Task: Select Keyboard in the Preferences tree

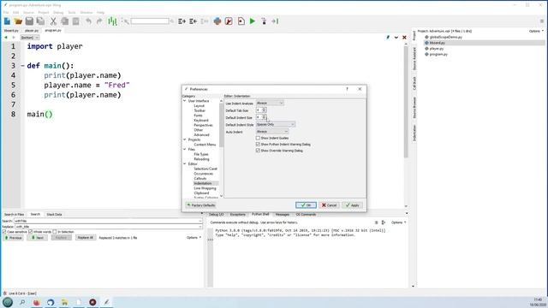Action: [201, 120]
